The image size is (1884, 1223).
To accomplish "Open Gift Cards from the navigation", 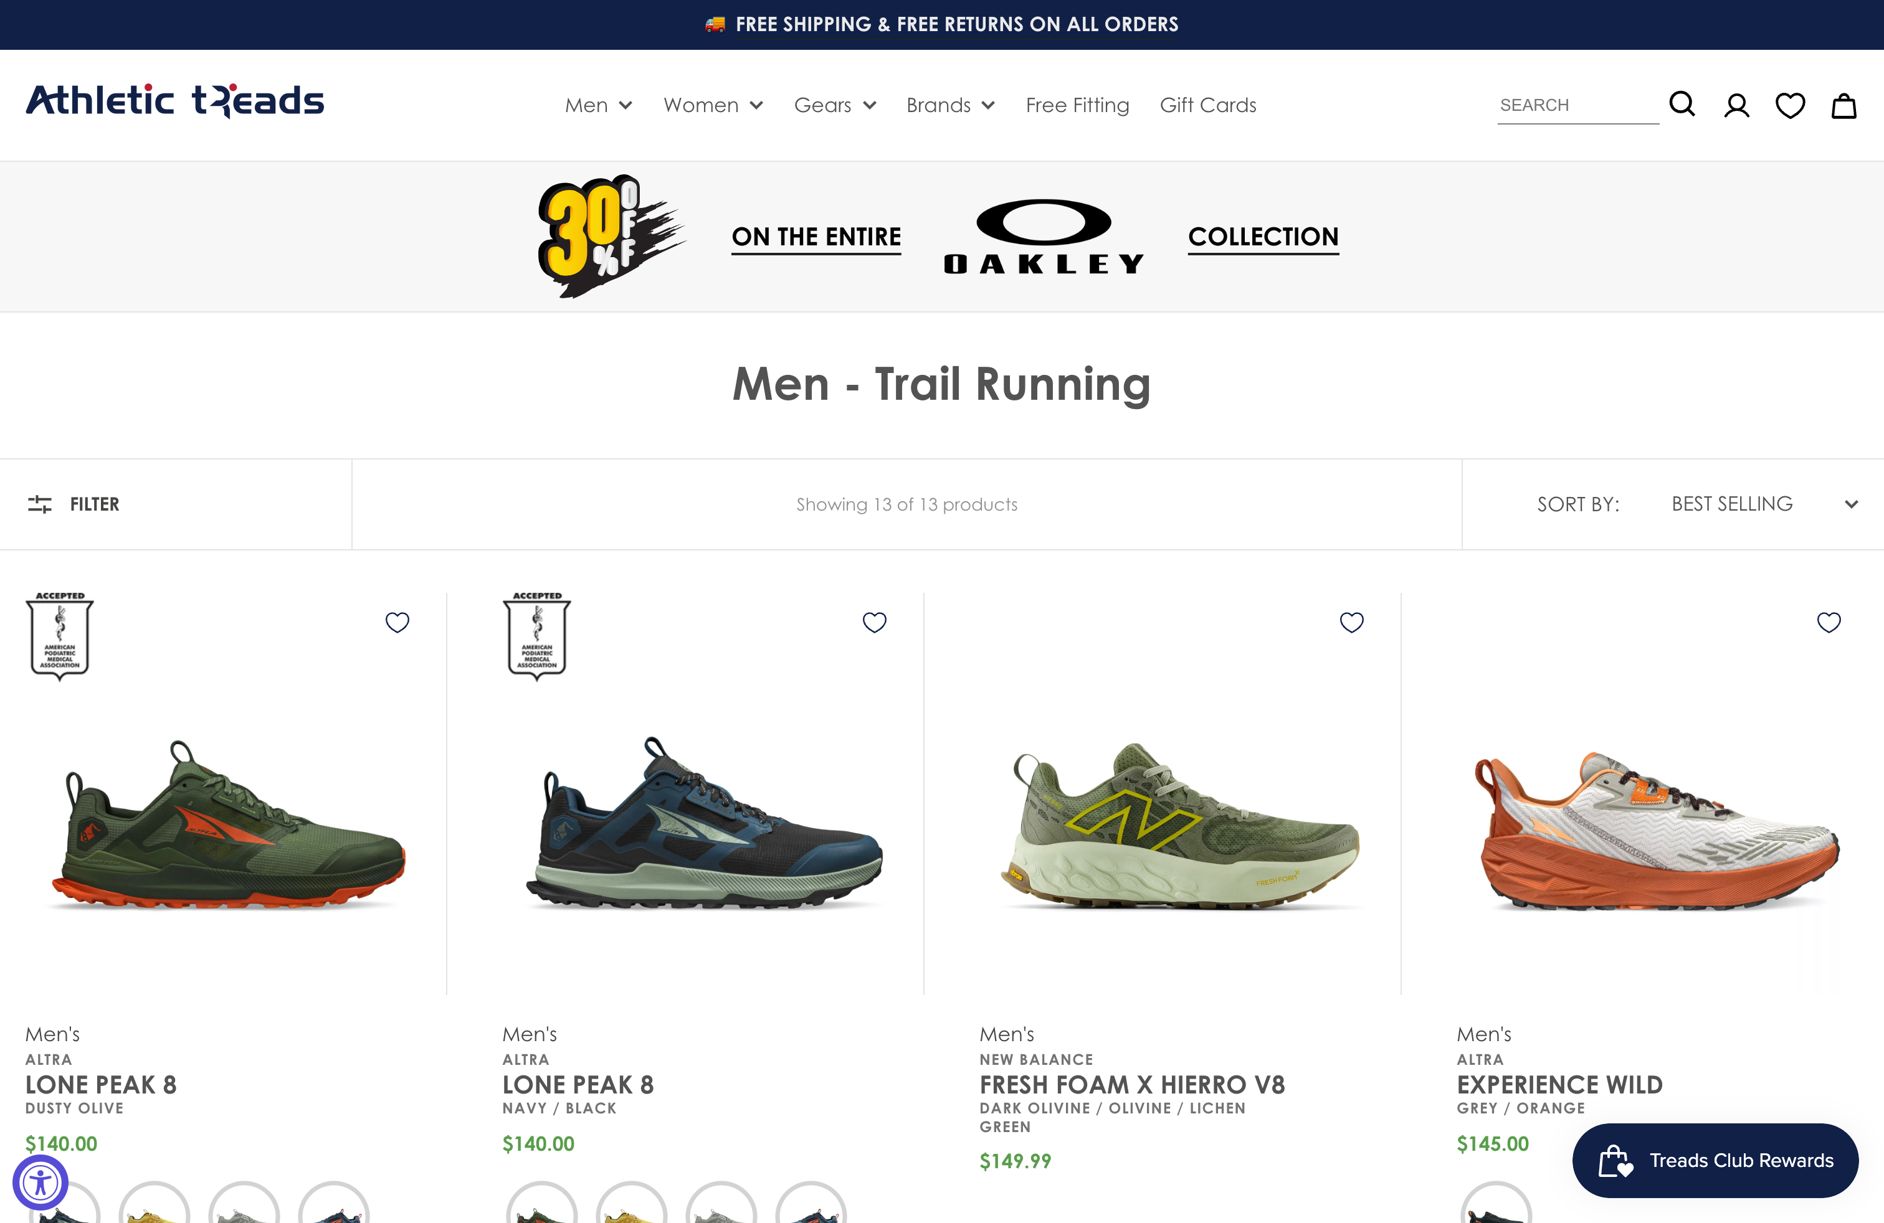I will click(1208, 105).
